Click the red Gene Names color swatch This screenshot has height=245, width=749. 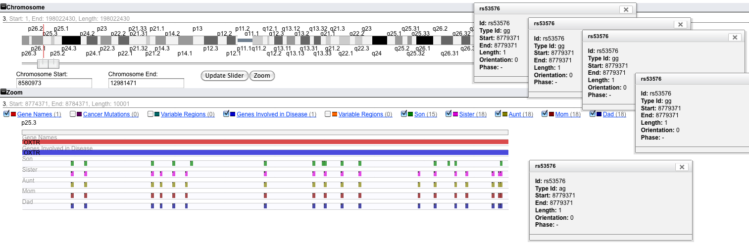pos(13,114)
